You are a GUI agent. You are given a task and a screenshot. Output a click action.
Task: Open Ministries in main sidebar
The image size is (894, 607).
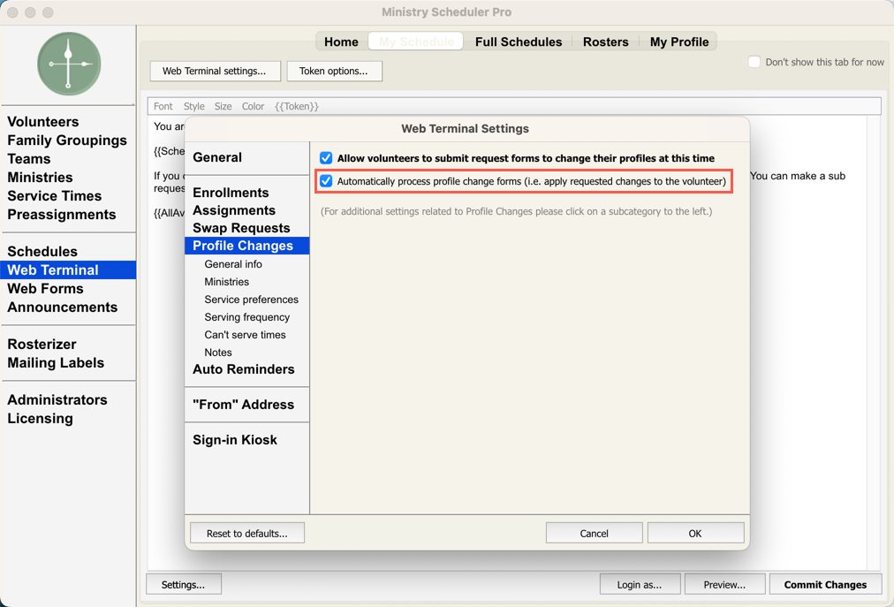[x=68, y=178]
